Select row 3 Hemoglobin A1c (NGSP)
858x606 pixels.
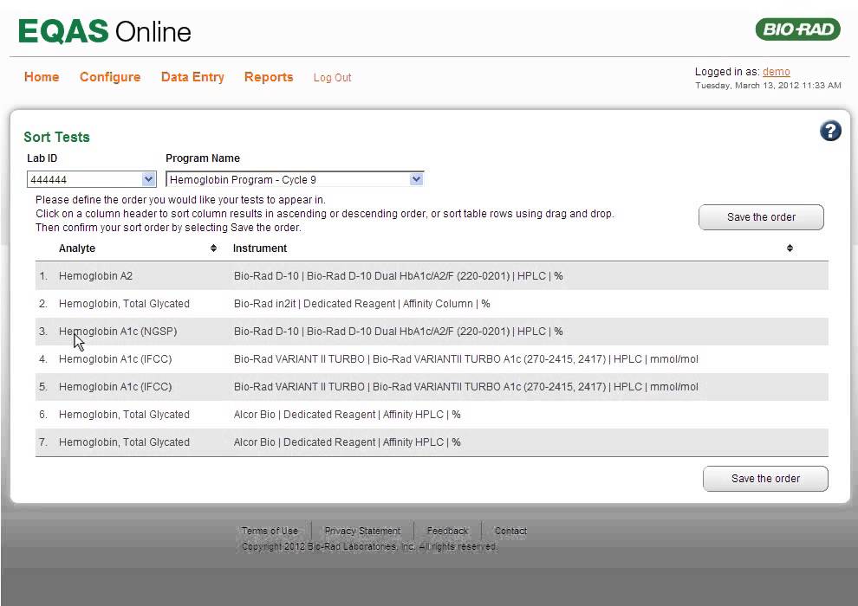(432, 332)
